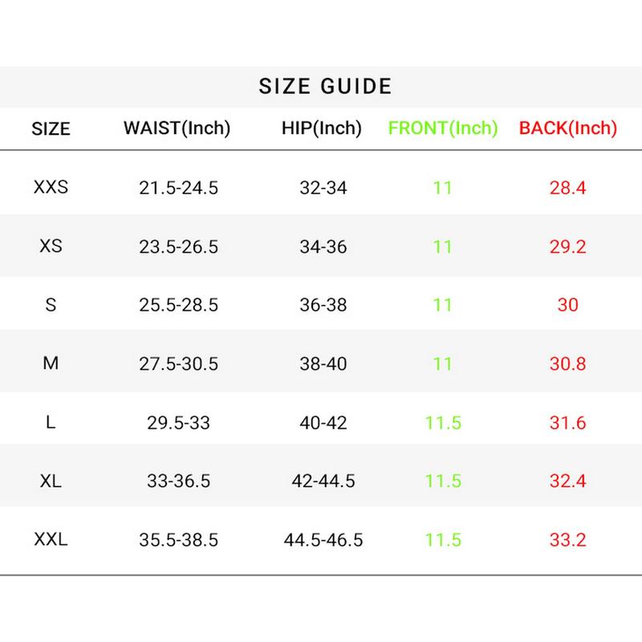642x642 pixels.
Task: Click the XS size label
Action: point(51,246)
